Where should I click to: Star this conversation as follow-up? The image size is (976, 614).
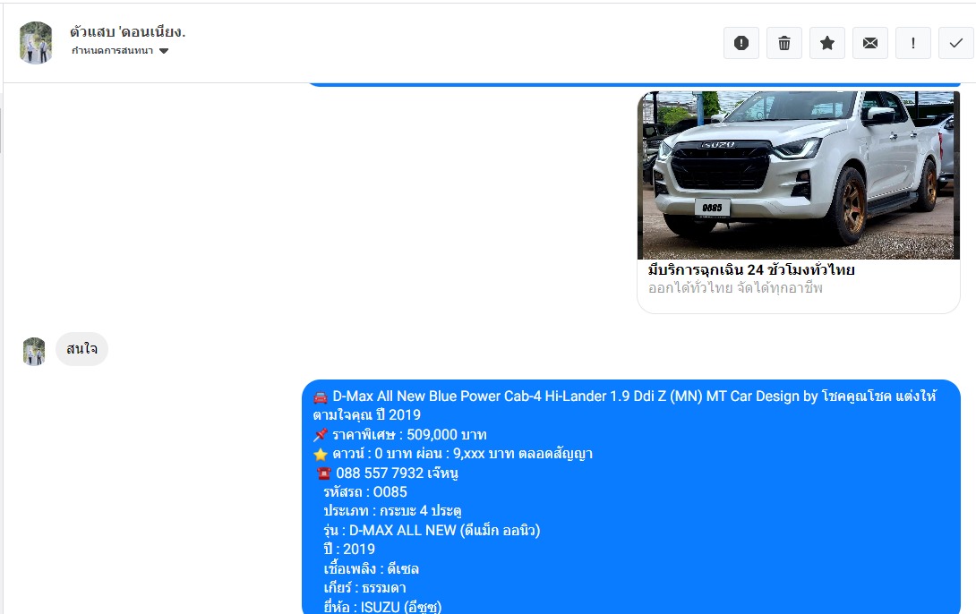(826, 43)
